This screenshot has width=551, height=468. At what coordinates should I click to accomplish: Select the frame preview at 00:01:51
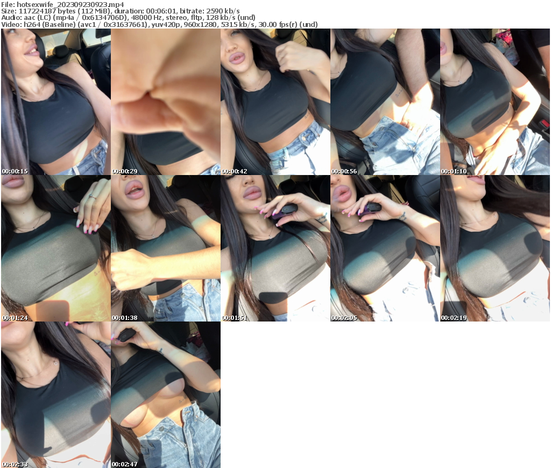point(275,249)
